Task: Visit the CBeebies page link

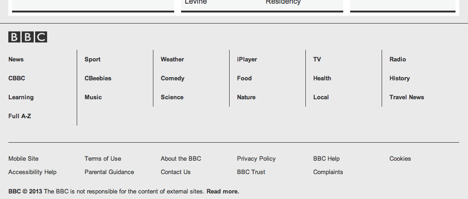Action: tap(98, 78)
